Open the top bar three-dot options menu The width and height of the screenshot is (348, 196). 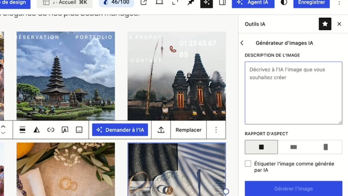pyautogui.click(x=339, y=3)
